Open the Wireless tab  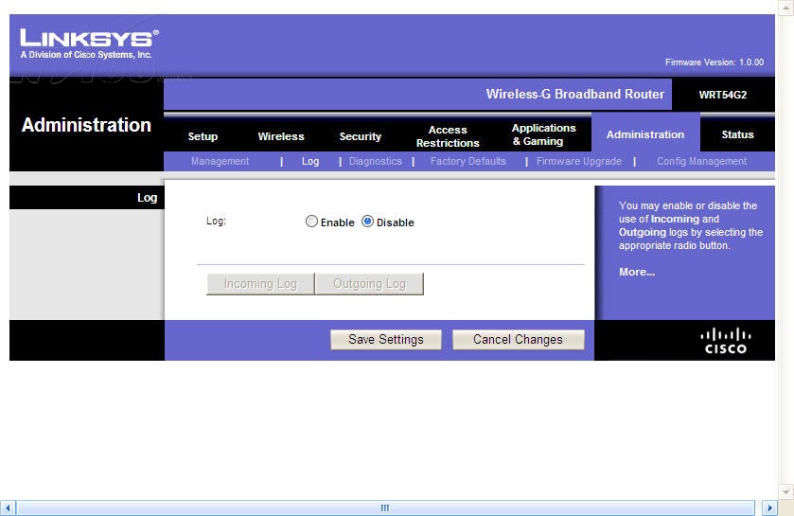[x=281, y=136]
